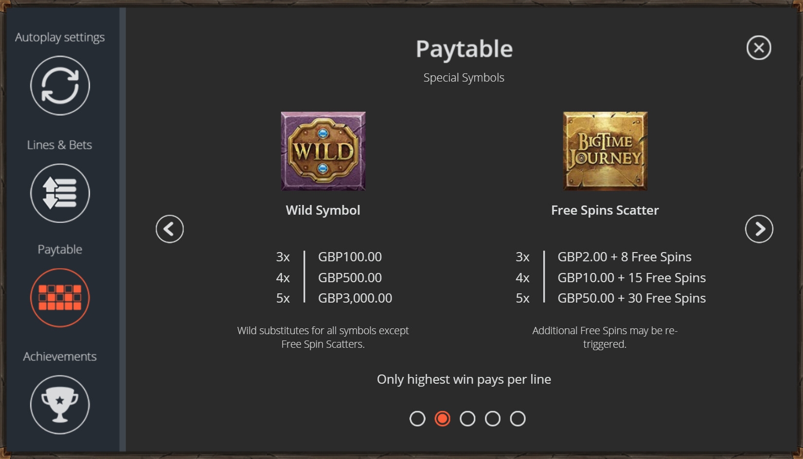Click the Autoplay settings label
This screenshot has height=459, width=803.
(x=60, y=37)
